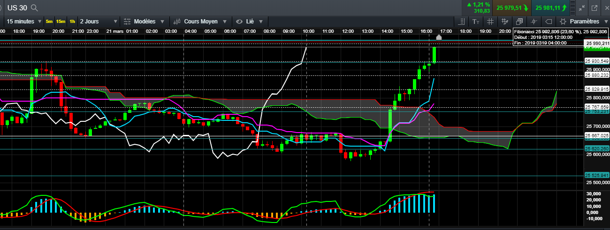Click the 25 990,211 price level label
This screenshot has width=610, height=230.
pos(596,43)
